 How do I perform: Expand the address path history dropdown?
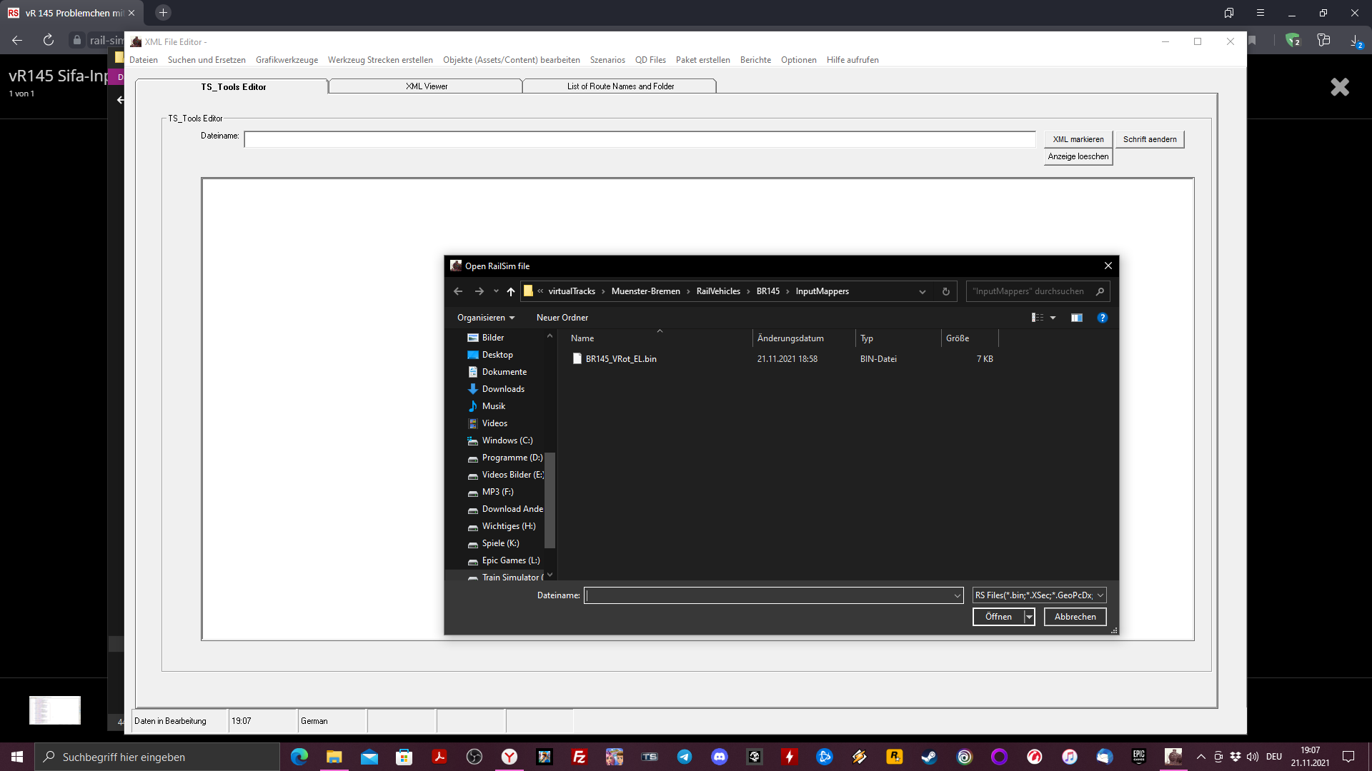coord(922,291)
